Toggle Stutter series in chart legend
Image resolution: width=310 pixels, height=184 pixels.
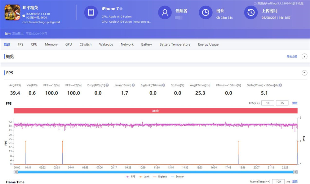click(177, 177)
